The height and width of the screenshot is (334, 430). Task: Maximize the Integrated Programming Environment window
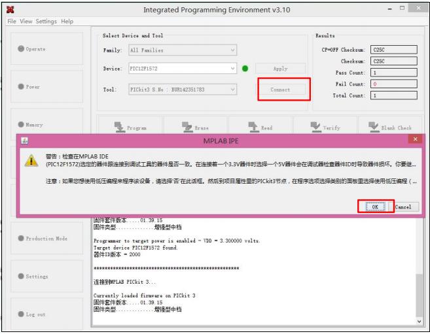click(402, 8)
